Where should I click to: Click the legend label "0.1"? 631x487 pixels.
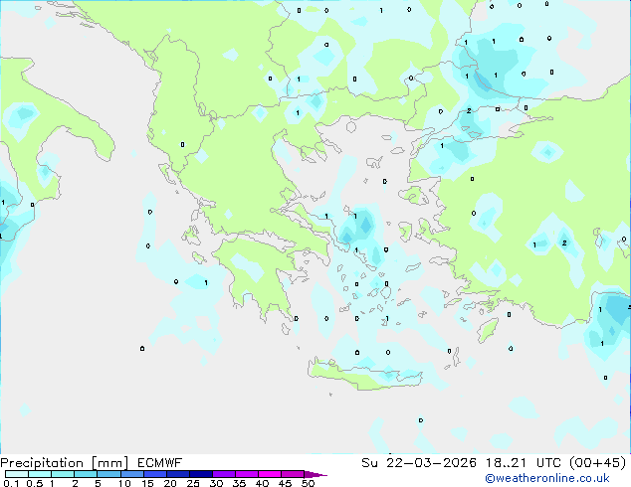coord(11,483)
